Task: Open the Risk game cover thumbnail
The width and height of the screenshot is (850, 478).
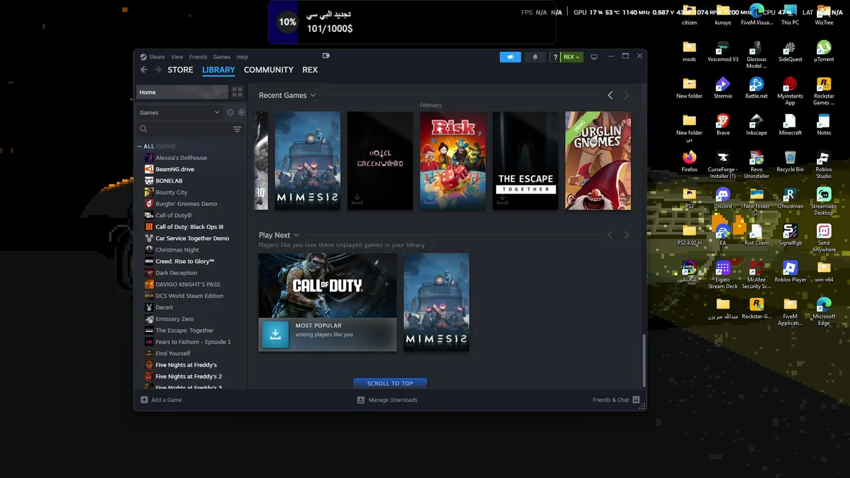Action: [x=453, y=161]
